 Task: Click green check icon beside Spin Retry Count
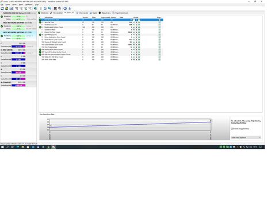tap(40, 34)
